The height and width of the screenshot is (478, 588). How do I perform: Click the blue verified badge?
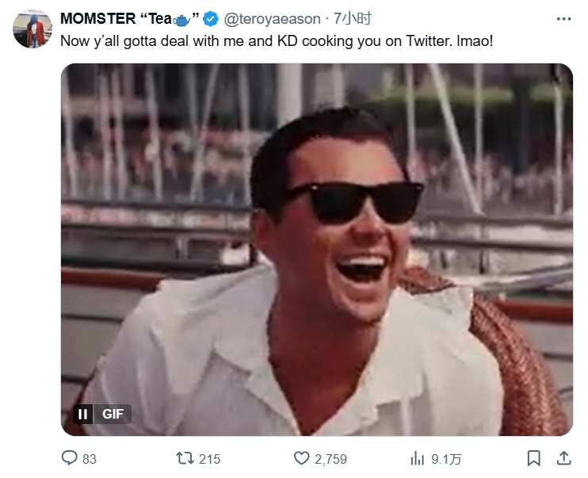pyautogui.click(x=211, y=19)
